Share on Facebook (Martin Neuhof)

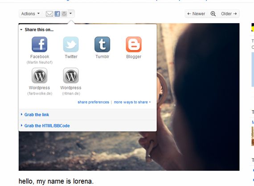(40, 50)
